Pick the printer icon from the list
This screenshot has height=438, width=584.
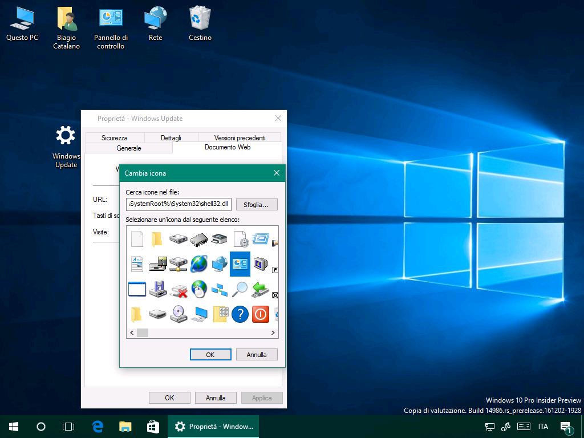coord(220,239)
